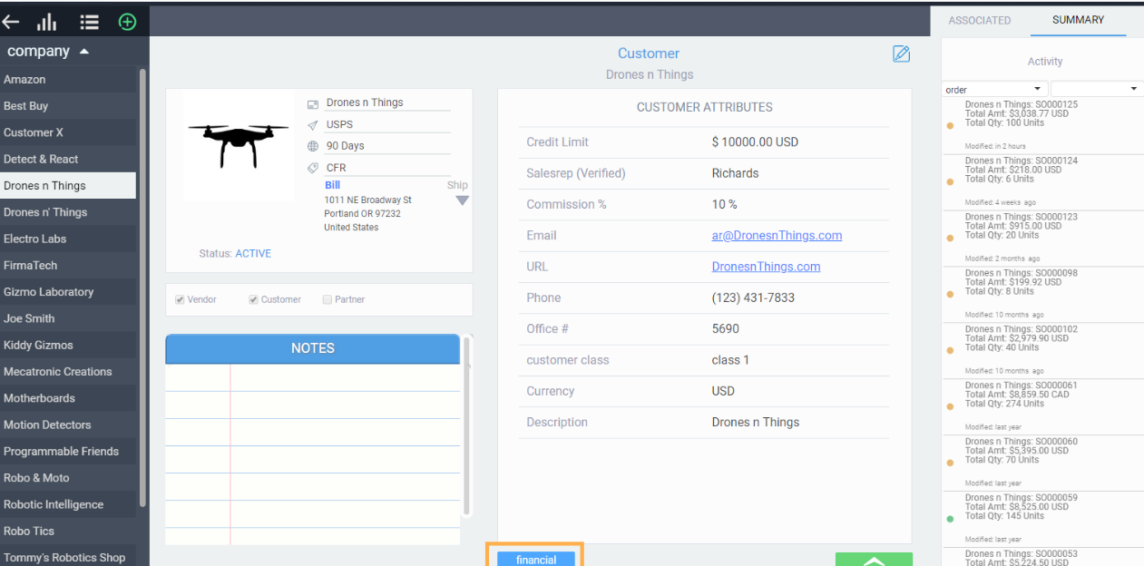Click the shipping plane icon beside USPS

pyautogui.click(x=313, y=125)
